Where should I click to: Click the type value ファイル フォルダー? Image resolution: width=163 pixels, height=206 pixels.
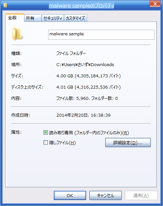coord(71,54)
